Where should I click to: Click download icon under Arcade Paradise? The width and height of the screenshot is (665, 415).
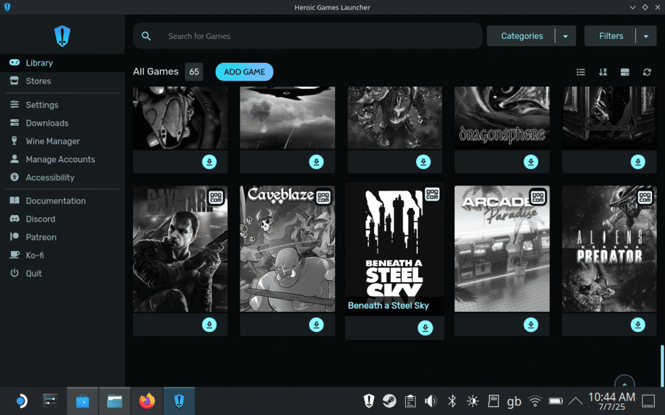[x=531, y=324]
